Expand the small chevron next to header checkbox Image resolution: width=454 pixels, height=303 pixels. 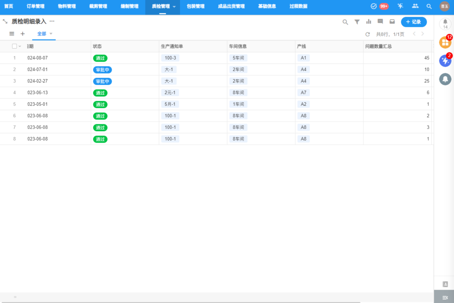tap(20, 46)
